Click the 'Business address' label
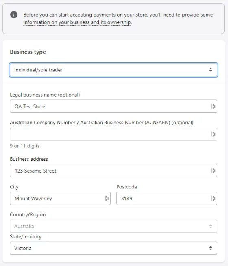This screenshot has width=229, height=268. (x=29, y=159)
